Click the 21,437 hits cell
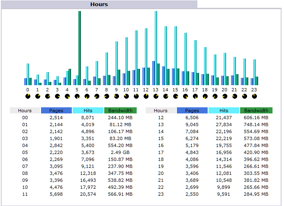The width and height of the screenshot is (284, 206). pyautogui.click(x=224, y=118)
